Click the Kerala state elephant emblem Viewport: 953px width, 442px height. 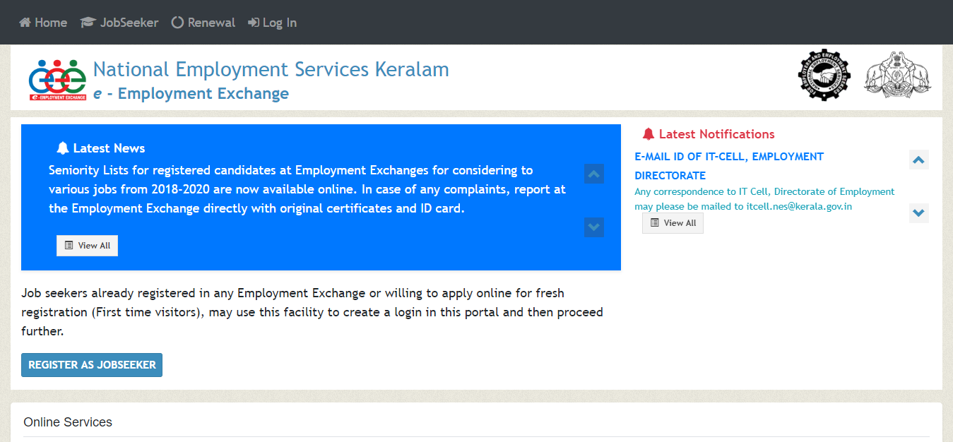[x=898, y=75]
